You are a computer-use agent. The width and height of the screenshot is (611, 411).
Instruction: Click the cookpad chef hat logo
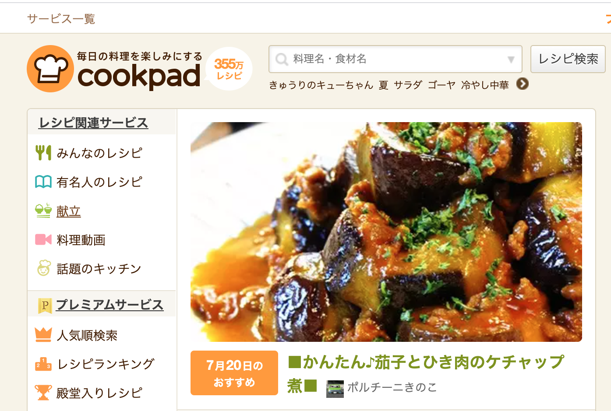50,69
